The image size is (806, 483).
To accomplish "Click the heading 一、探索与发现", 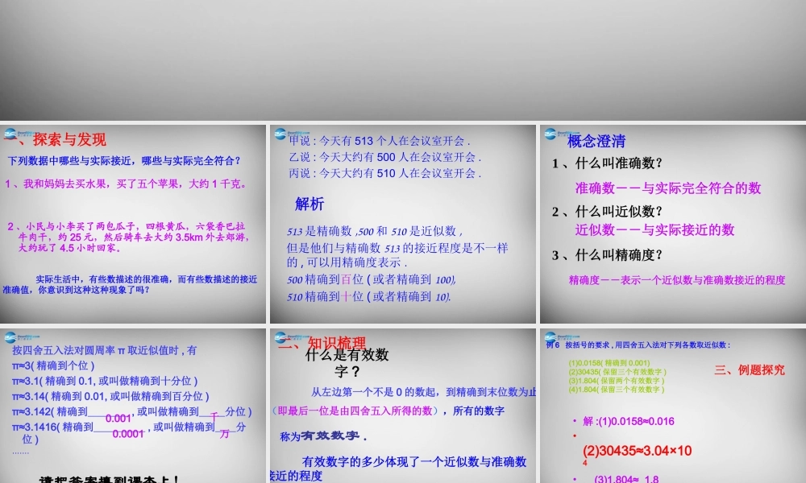I will click(56, 139).
